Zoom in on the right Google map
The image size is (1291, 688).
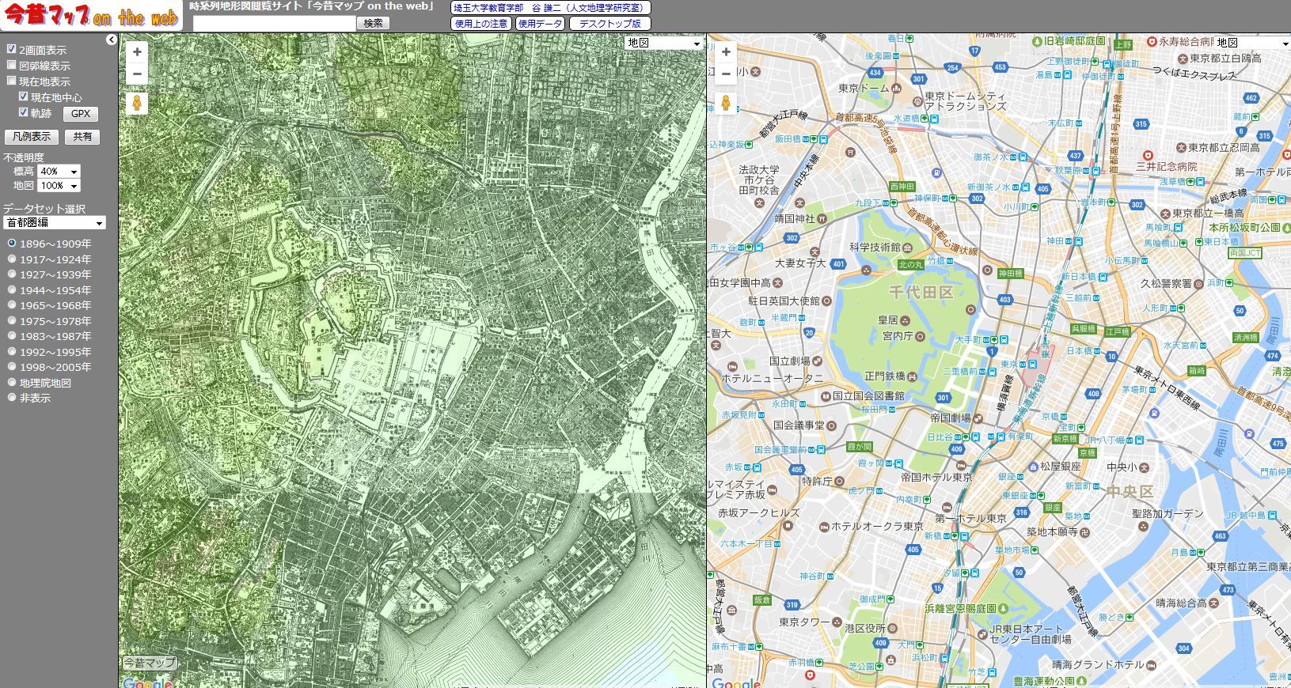[x=726, y=52]
